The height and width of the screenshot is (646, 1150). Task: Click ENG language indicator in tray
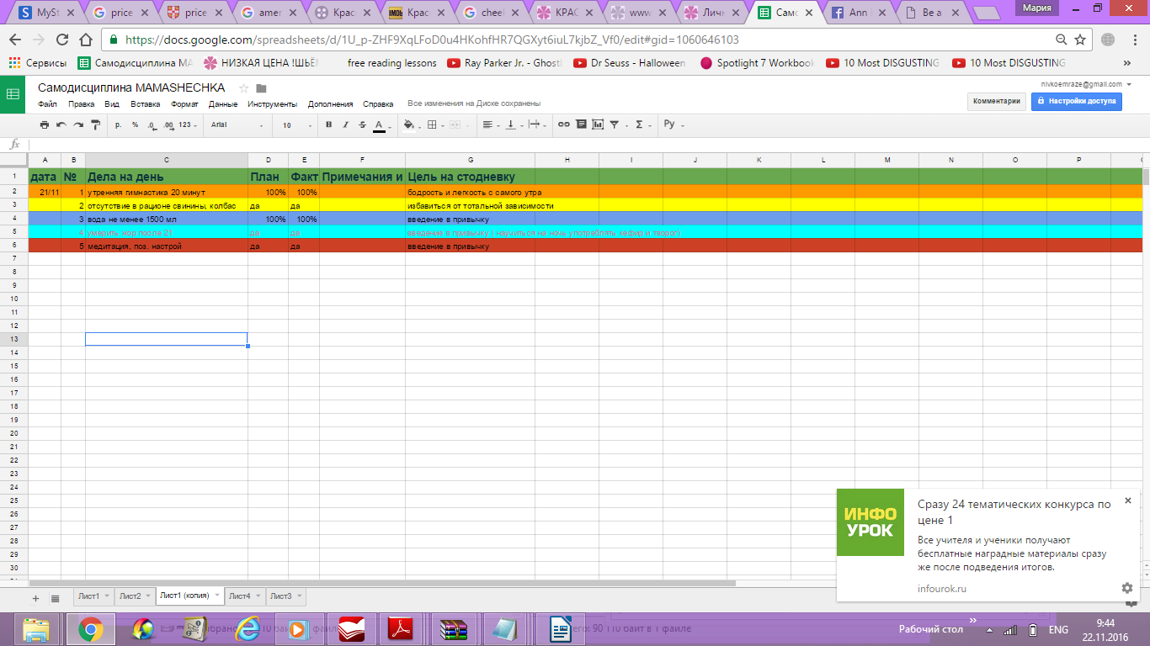click(x=1058, y=630)
